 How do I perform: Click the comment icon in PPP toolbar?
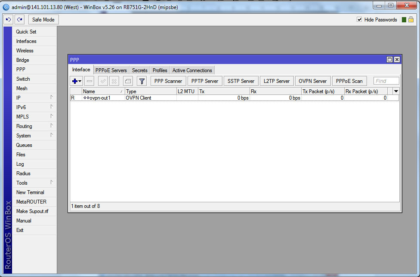(x=128, y=81)
